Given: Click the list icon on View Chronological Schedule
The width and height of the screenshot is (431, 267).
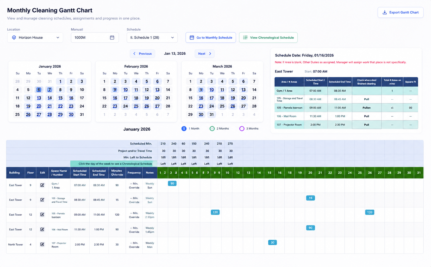Looking at the screenshot, I should coord(245,38).
